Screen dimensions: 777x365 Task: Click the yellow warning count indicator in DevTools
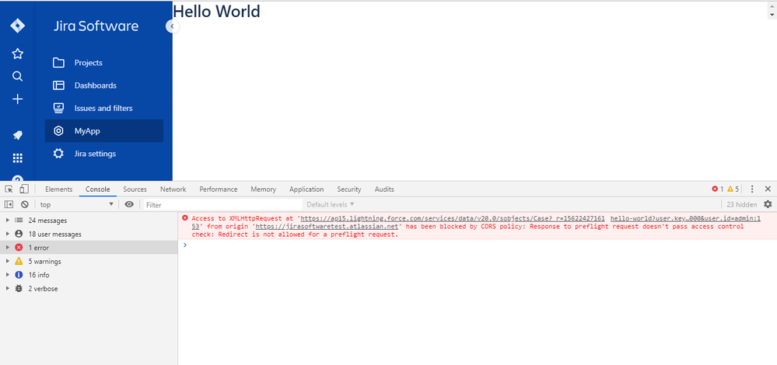click(733, 189)
